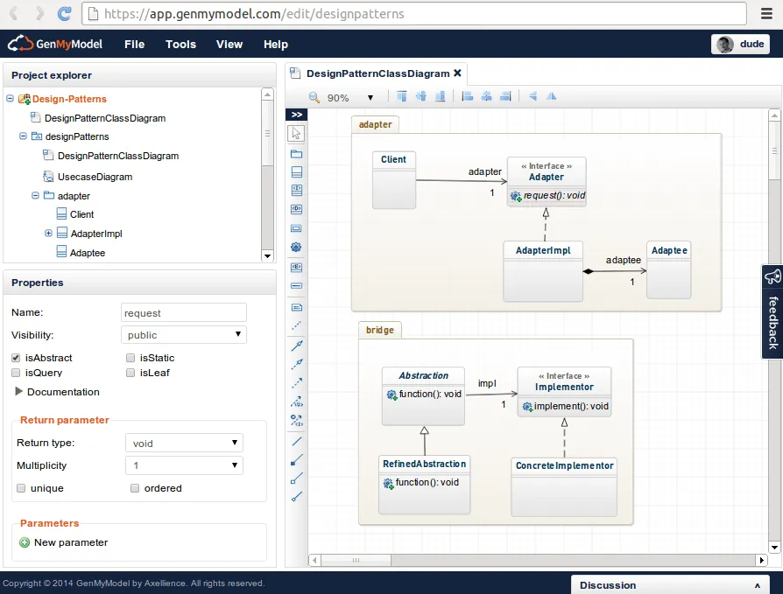Open the Tools menu
This screenshot has width=783, height=594.
(180, 44)
